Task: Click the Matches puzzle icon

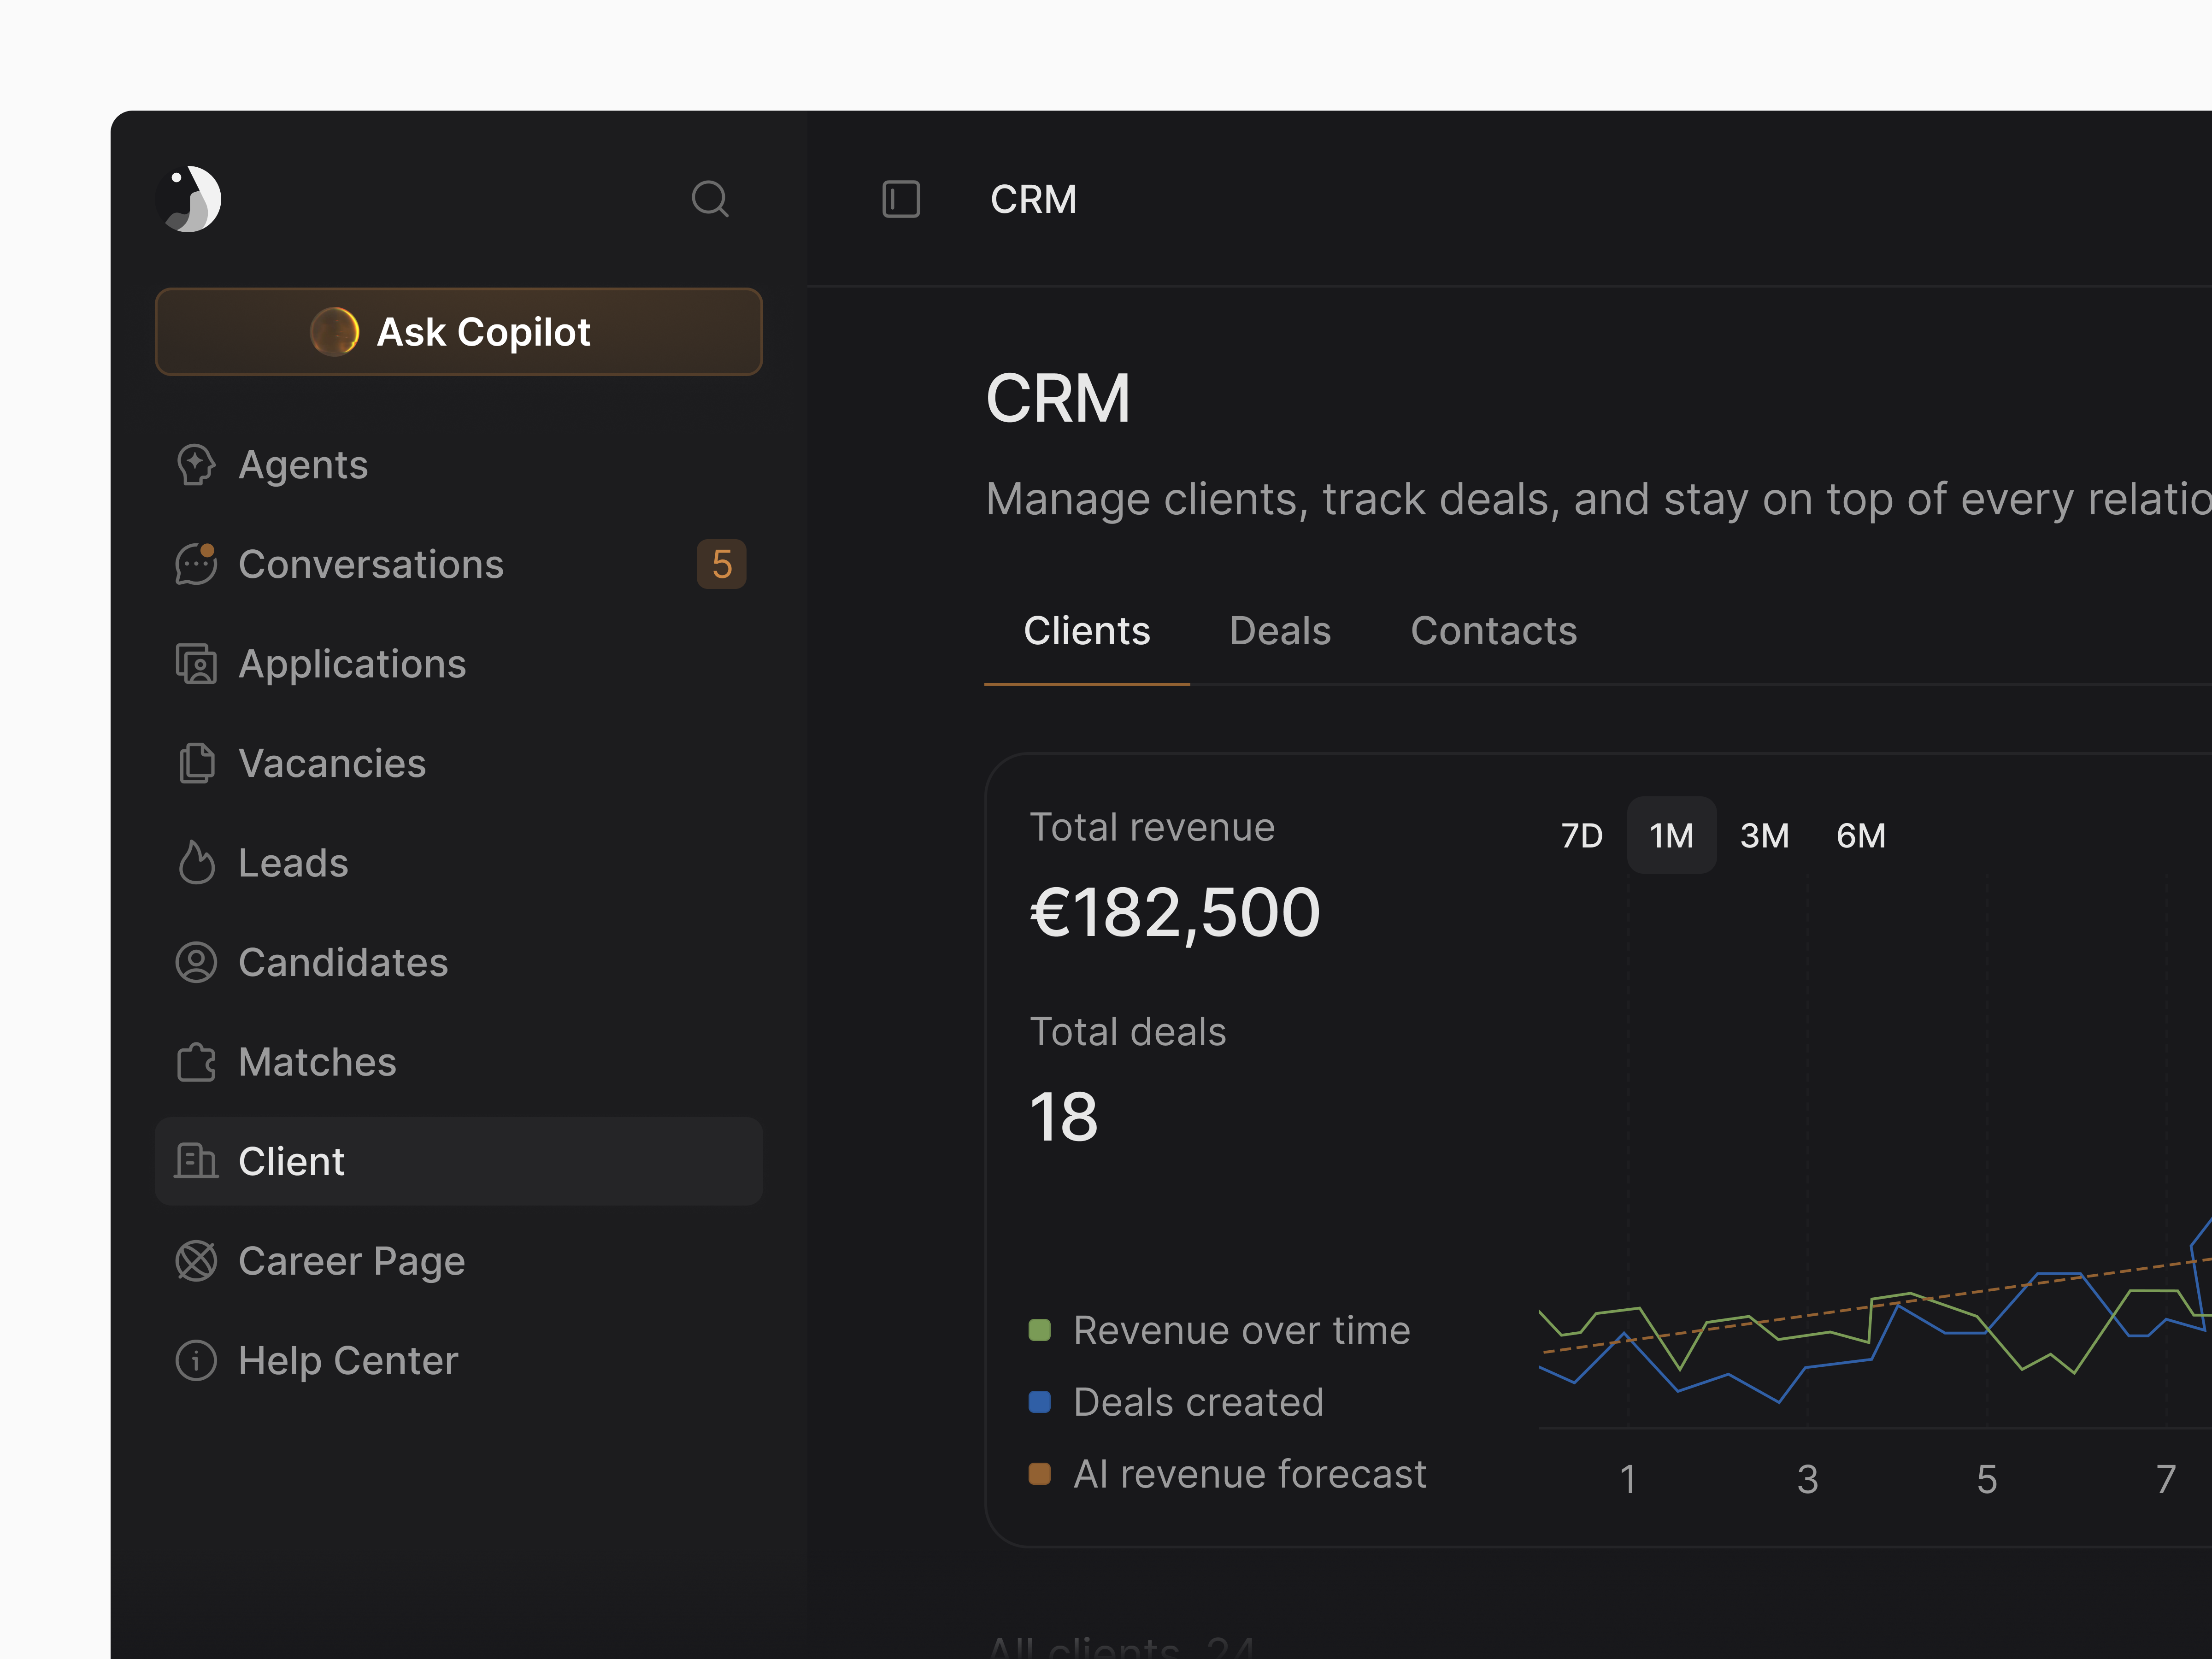Action: click(x=196, y=1062)
